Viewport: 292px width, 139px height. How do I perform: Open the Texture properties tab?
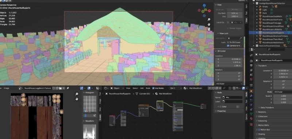click(251, 124)
